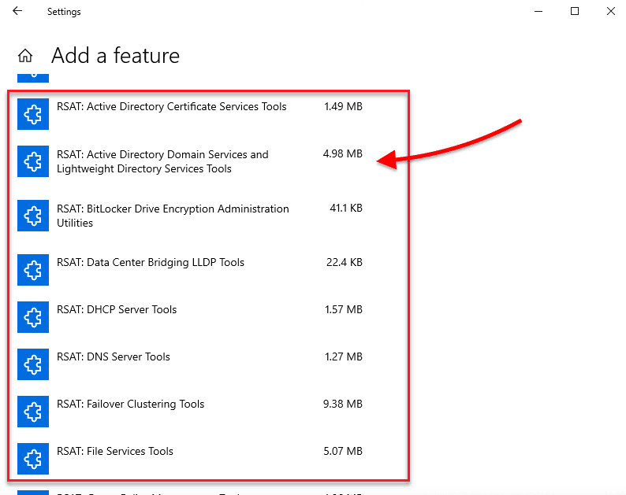
Task: Select RSAT: Active Directory Certificate Services Tools
Action: [x=172, y=106]
